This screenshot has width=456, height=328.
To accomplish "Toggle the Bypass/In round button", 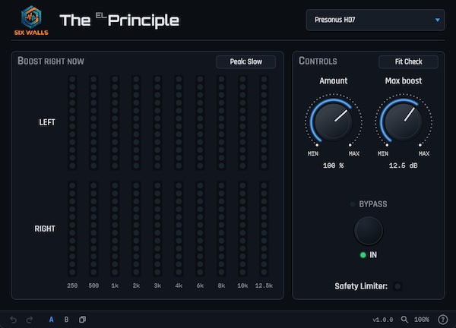I will [x=369, y=231].
